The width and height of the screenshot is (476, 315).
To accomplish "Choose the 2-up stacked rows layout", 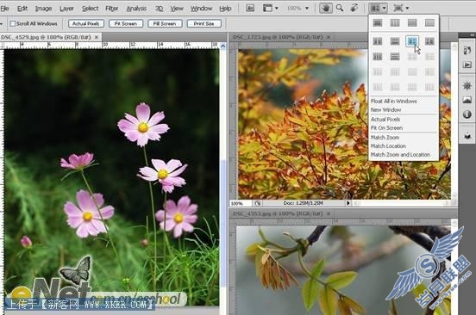I will pos(395,41).
